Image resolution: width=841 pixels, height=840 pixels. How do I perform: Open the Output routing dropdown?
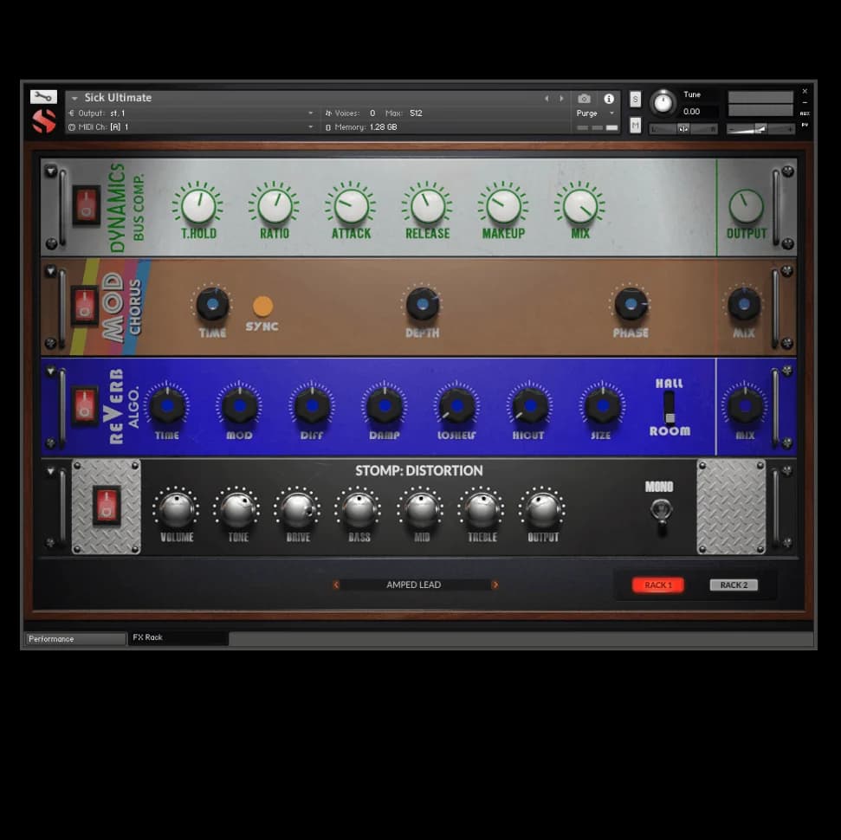[x=310, y=113]
